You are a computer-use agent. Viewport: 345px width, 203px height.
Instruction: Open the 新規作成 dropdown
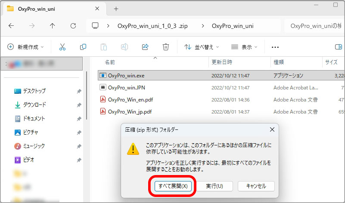point(25,47)
